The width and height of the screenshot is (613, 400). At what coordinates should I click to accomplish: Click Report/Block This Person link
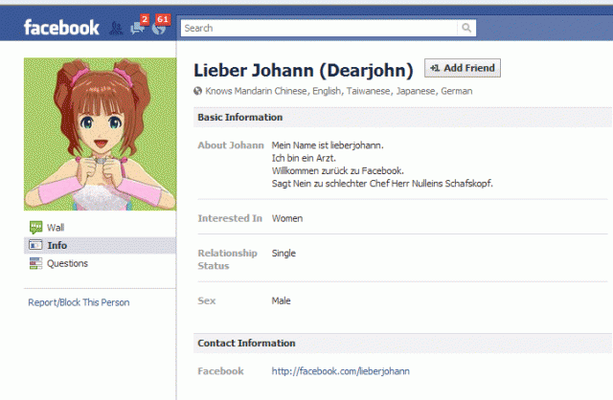click(x=79, y=302)
